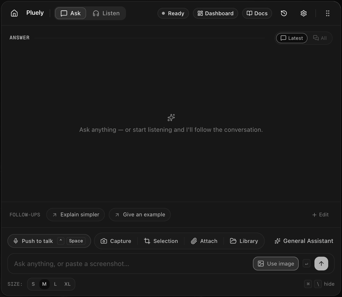
Task: Show All answers
Action: point(320,38)
